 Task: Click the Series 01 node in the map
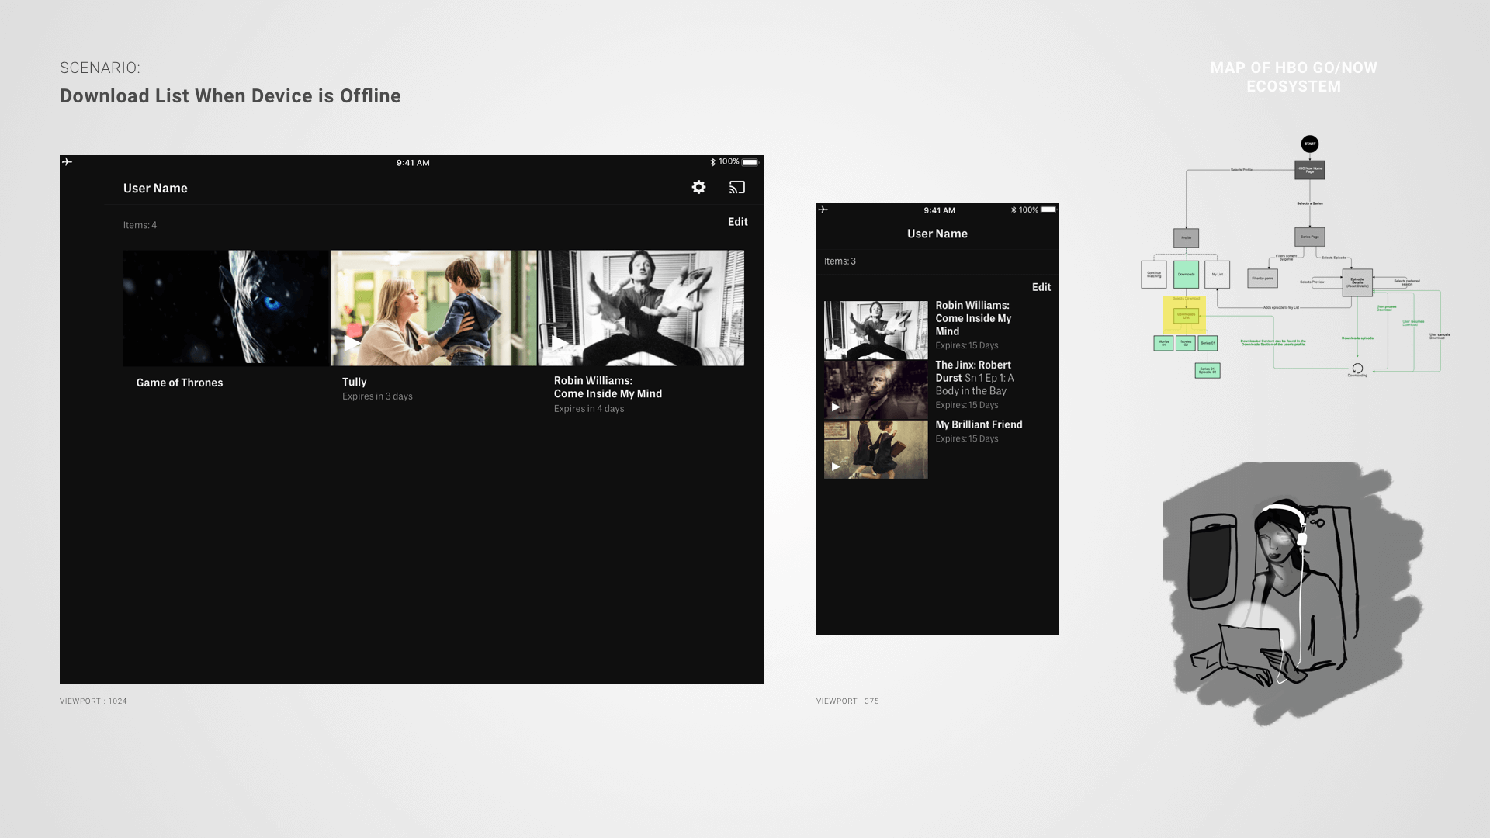tap(1208, 342)
